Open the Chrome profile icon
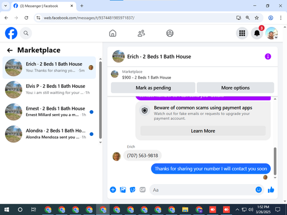This screenshot has height=215, width=287. (x=270, y=18)
